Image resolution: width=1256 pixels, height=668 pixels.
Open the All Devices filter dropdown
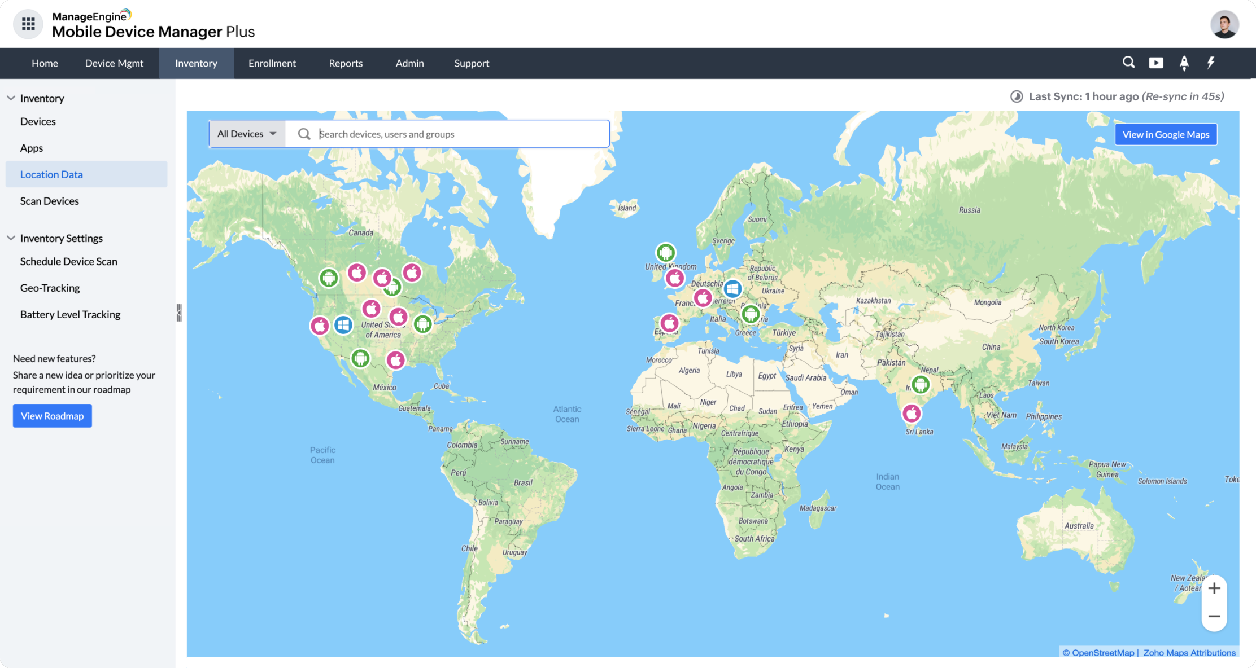pos(247,134)
